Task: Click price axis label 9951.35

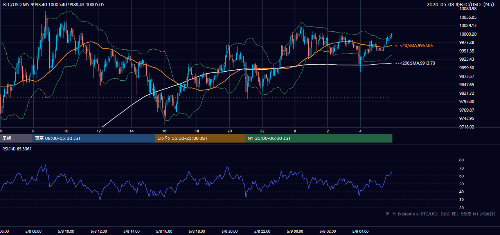Action: coord(467,51)
